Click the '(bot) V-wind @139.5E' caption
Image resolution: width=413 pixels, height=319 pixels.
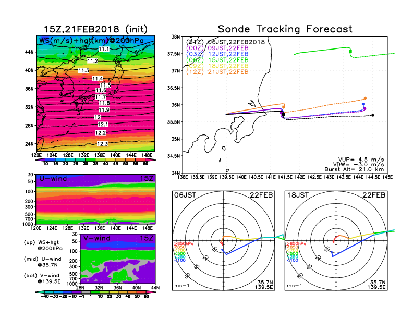point(42,278)
